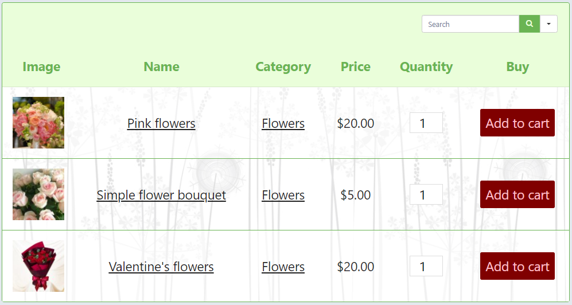Click the Valentine's flowers quantity field
572x305 pixels.
click(x=426, y=267)
